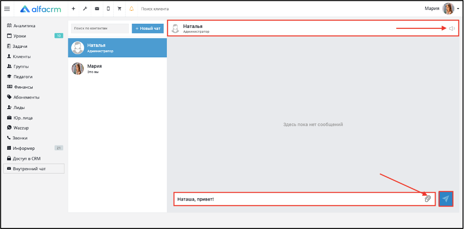Screen dimensions: 464x229
Task: Open the shopping cart icon
Action: [119, 9]
